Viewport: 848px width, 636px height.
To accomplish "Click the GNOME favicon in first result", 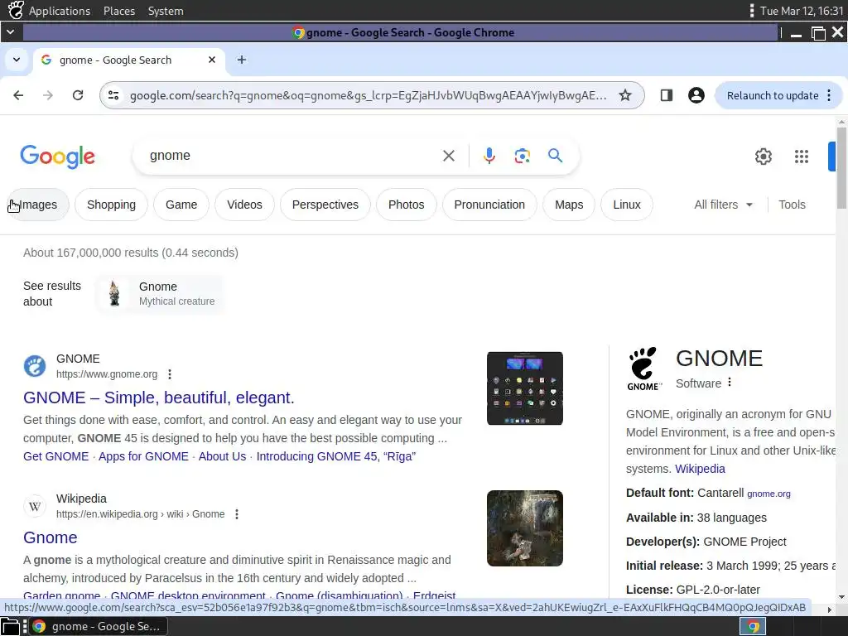I will point(35,366).
